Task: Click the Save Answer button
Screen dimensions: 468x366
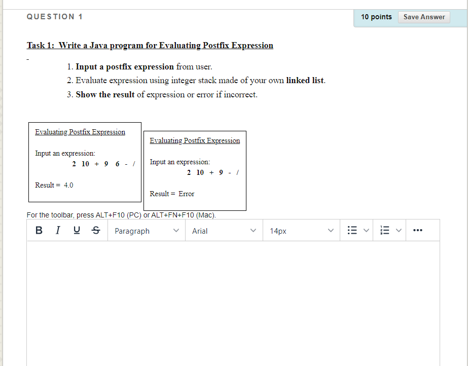Action: click(424, 17)
